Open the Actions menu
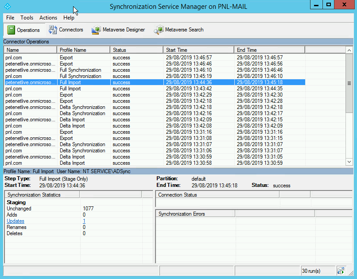 48,18
